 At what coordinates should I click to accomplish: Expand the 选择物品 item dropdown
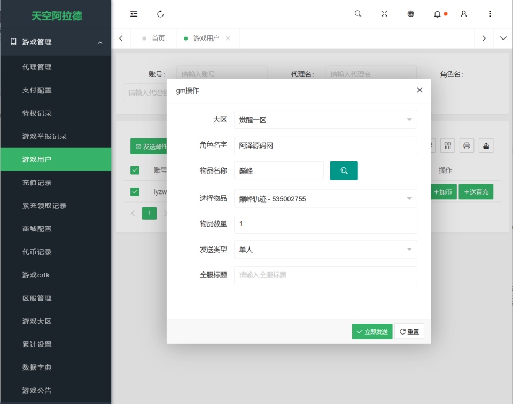(325, 198)
